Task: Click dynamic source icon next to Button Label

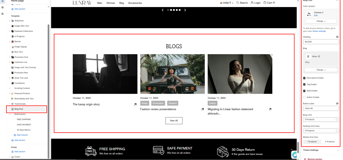Action: coord(337,104)
